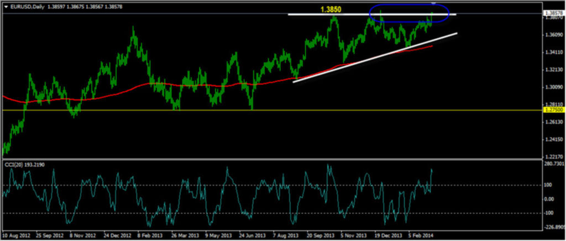Click the chart shift triangle marker at top

(433, 4)
